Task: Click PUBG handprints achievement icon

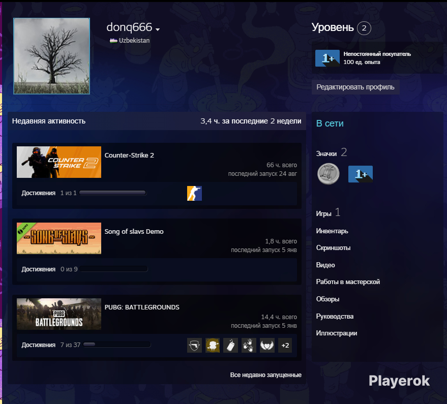Action: click(x=249, y=346)
